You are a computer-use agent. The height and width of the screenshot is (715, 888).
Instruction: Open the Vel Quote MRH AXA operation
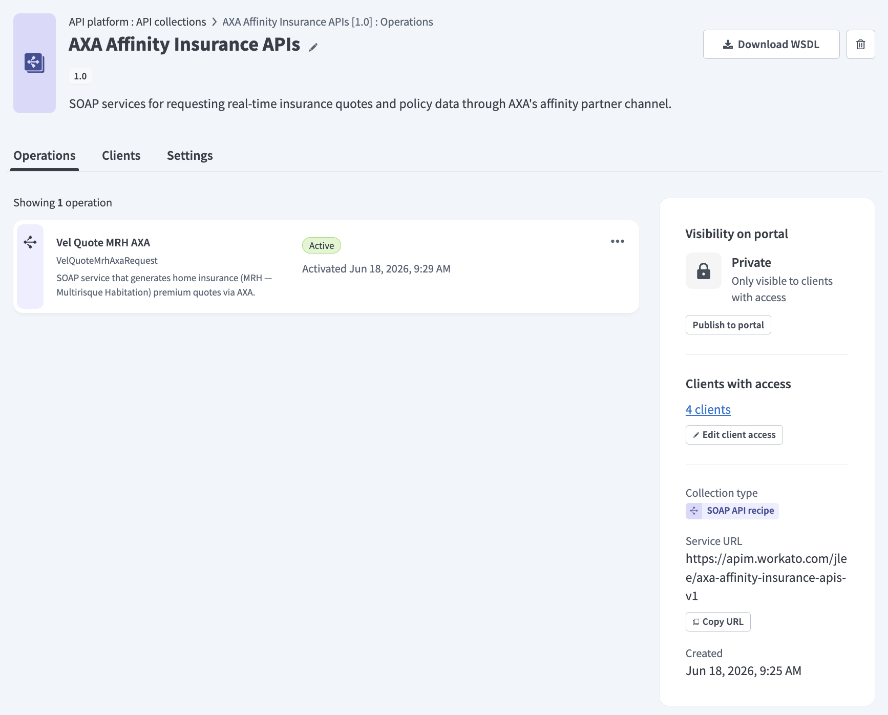pyautogui.click(x=103, y=243)
